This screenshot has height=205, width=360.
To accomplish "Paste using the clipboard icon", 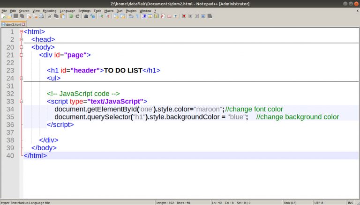I will click(x=62, y=16).
